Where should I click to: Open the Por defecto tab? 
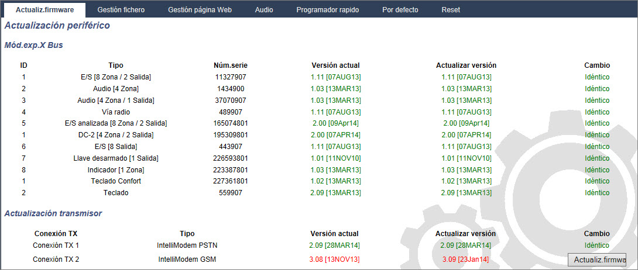coord(400,10)
